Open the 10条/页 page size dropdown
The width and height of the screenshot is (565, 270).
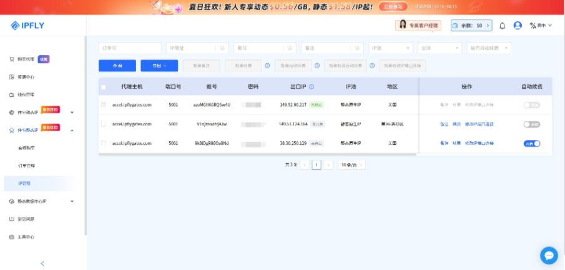point(351,165)
